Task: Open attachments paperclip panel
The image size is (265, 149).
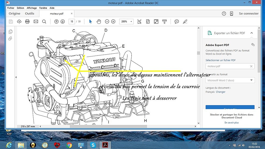Action: click(10, 39)
